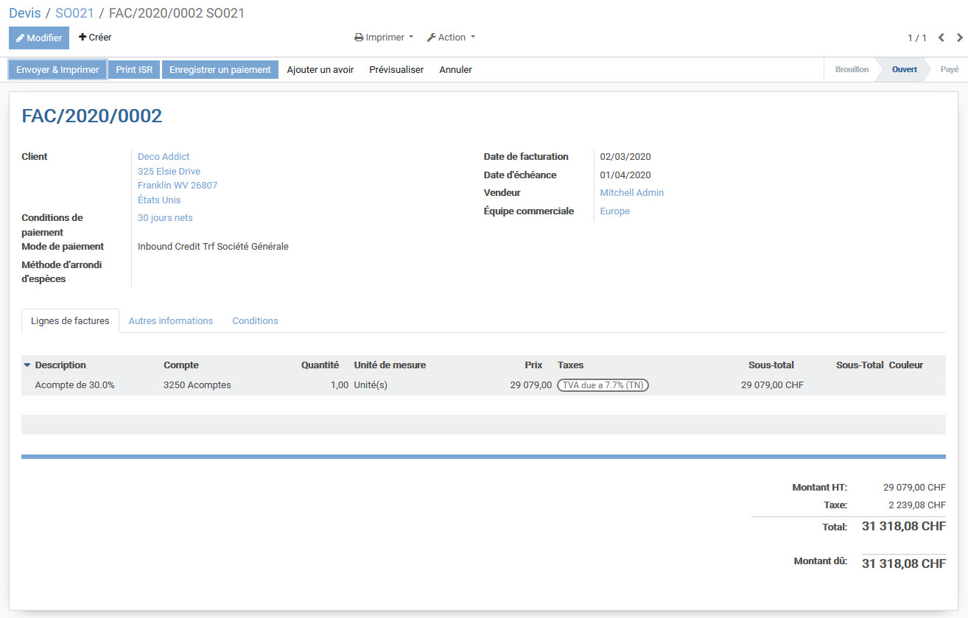Select the Lignes de factures tab
This screenshot has width=968, height=618.
[x=70, y=321]
